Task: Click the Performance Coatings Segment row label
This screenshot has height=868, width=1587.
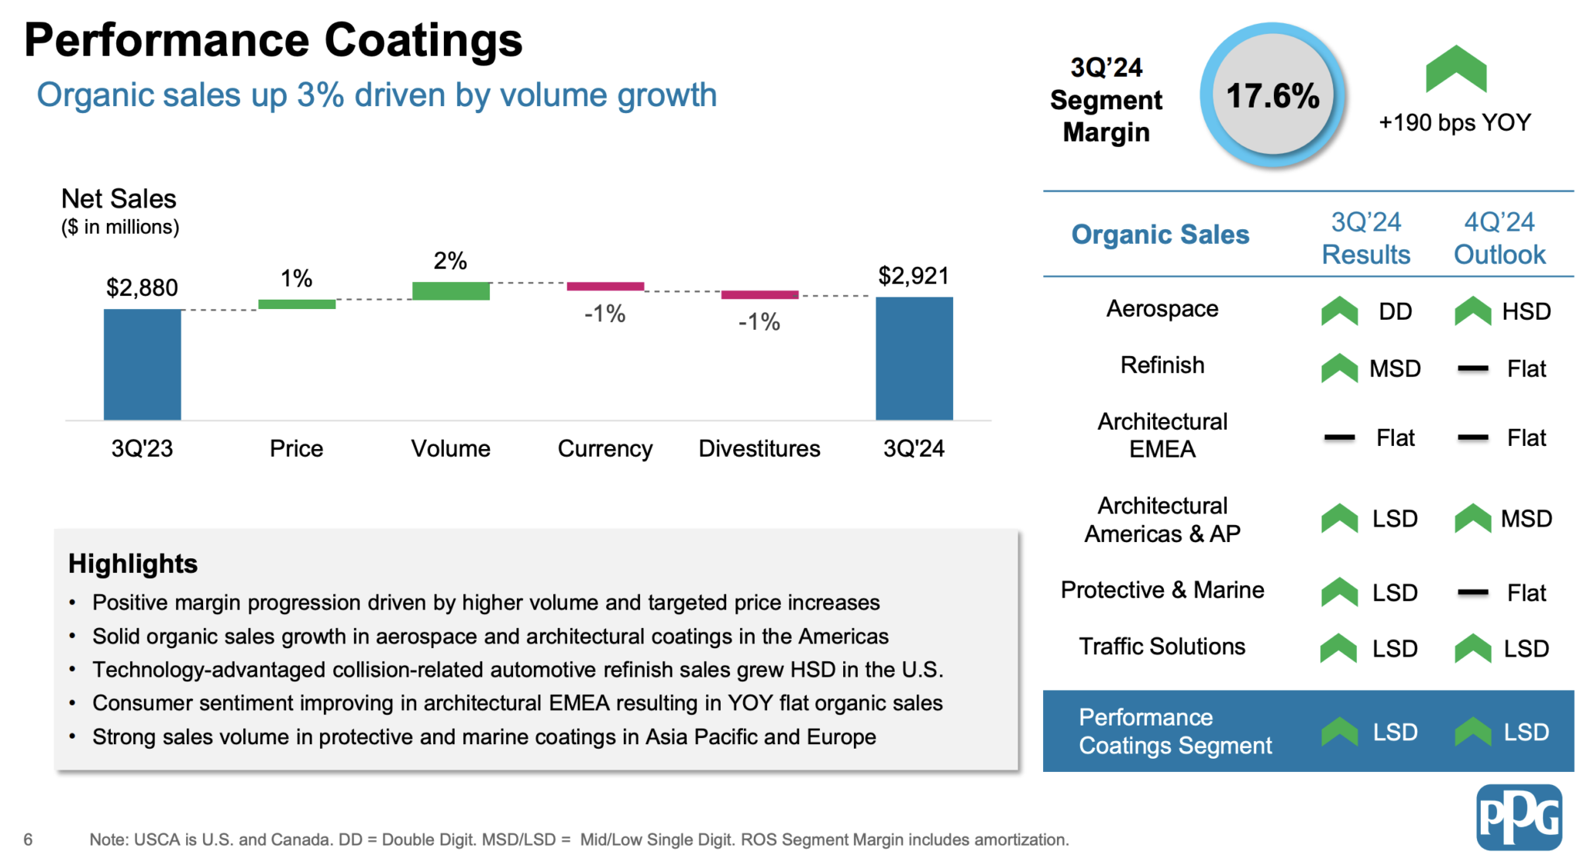Action: pyautogui.click(x=1175, y=731)
